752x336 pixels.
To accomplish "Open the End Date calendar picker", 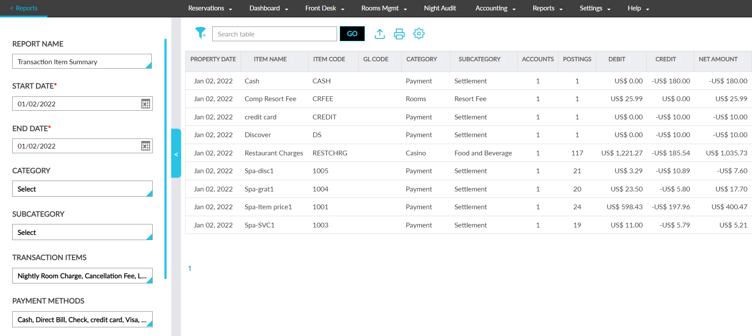I will pos(146,146).
